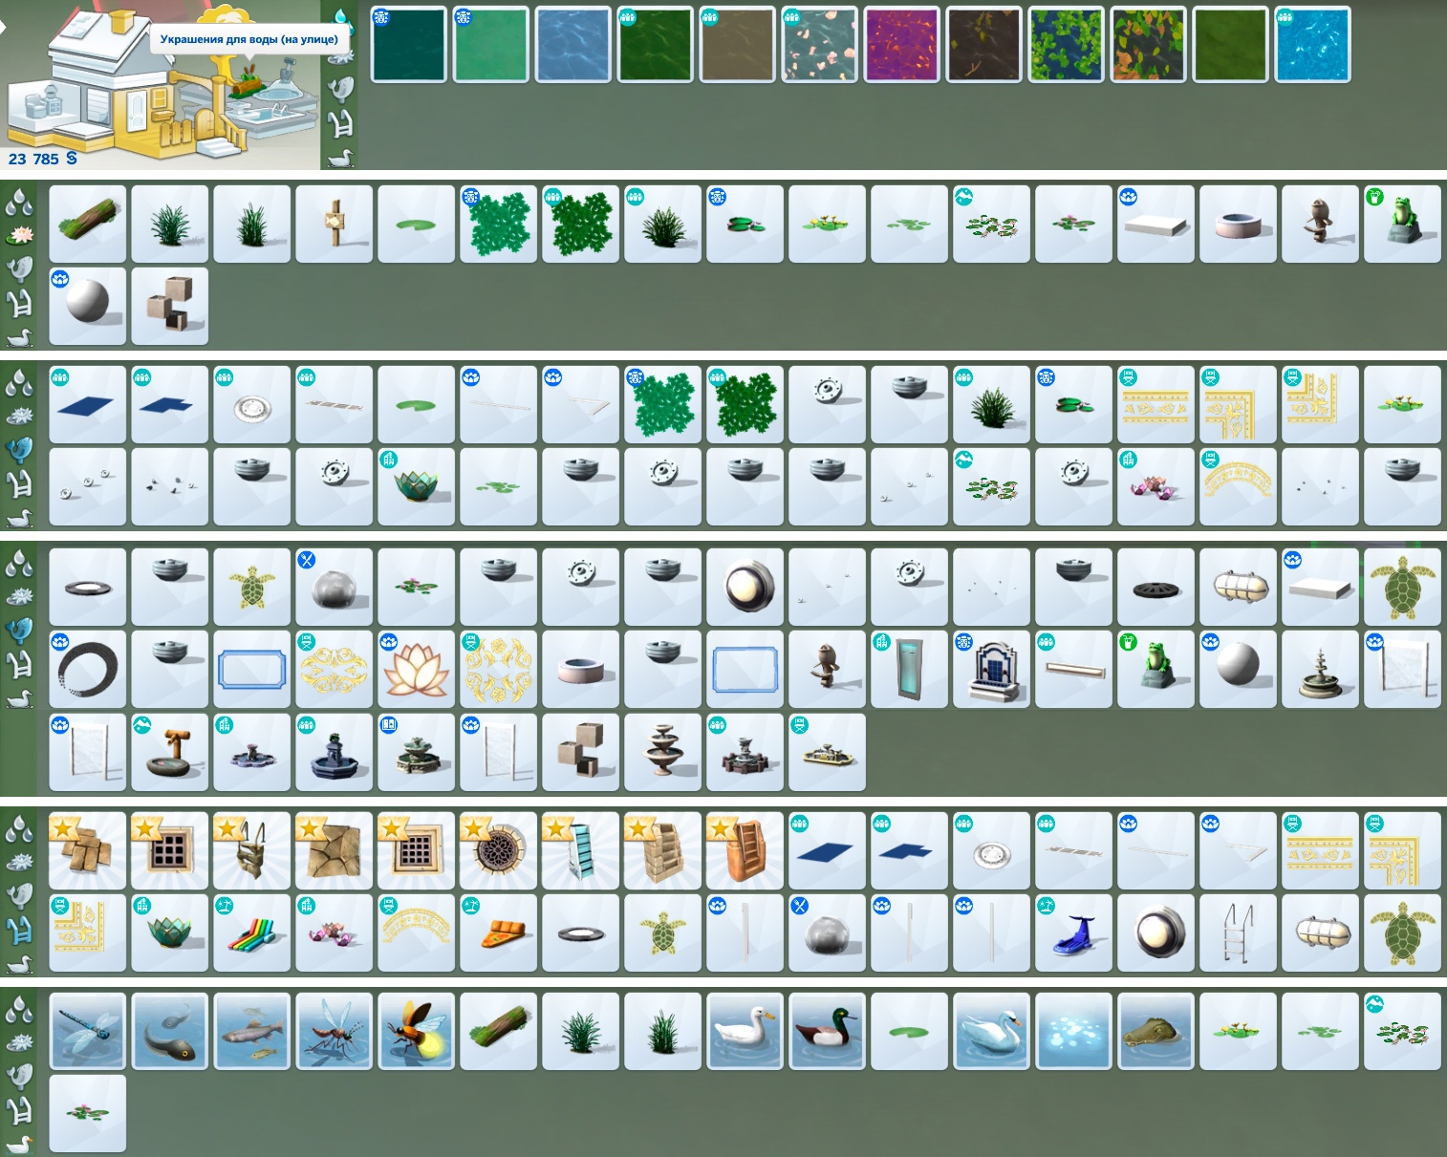Screen dimensions: 1447x1157
Task: Pick the mosquito pond effect
Action: tap(334, 1031)
